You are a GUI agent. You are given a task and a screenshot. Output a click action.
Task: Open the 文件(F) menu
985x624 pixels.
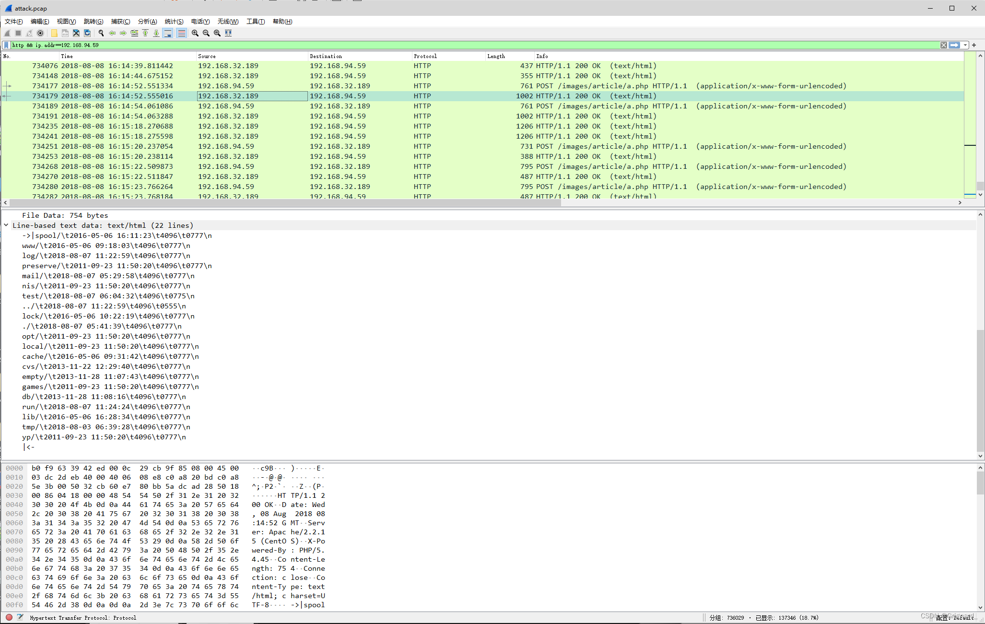14,22
